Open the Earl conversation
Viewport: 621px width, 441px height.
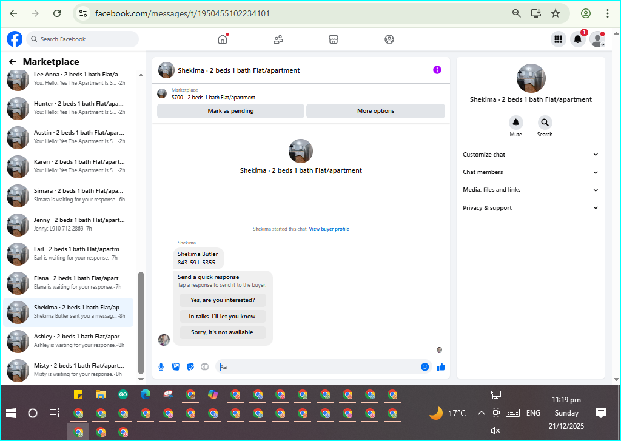(69, 254)
